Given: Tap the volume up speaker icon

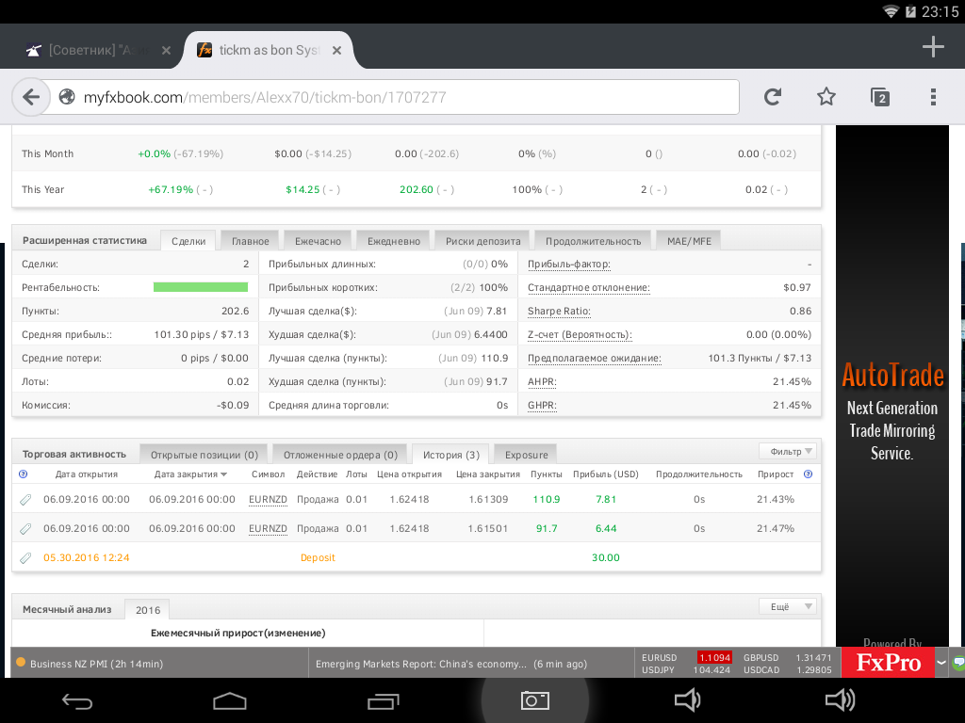Looking at the screenshot, I should tap(840, 700).
